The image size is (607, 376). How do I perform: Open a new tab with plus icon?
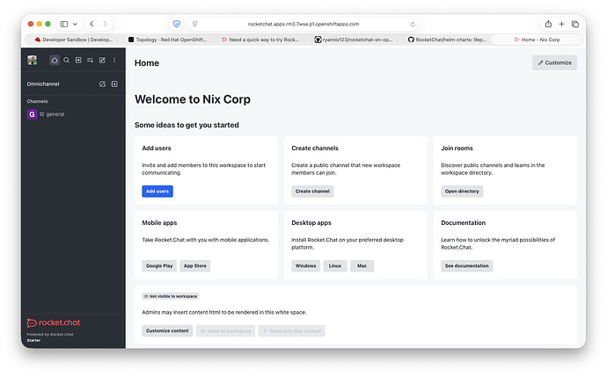(561, 24)
